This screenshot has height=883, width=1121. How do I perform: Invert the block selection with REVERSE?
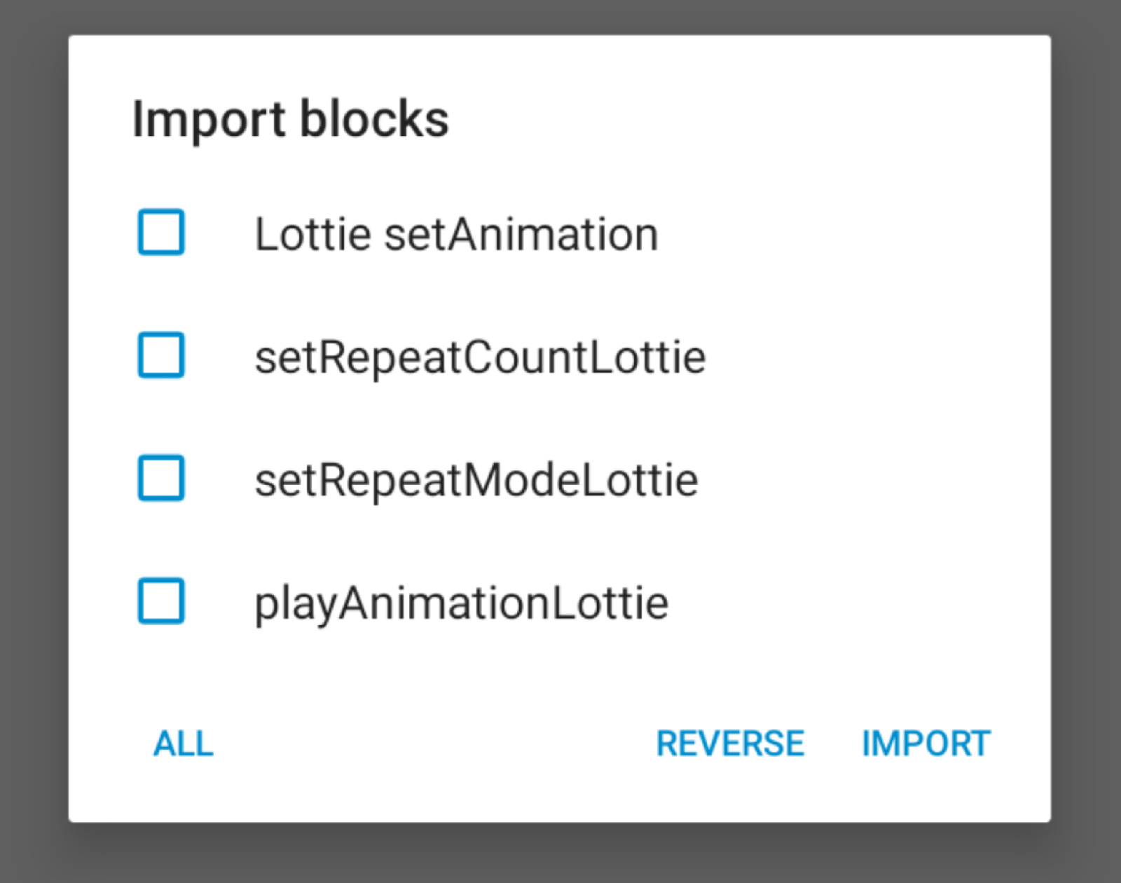point(730,744)
